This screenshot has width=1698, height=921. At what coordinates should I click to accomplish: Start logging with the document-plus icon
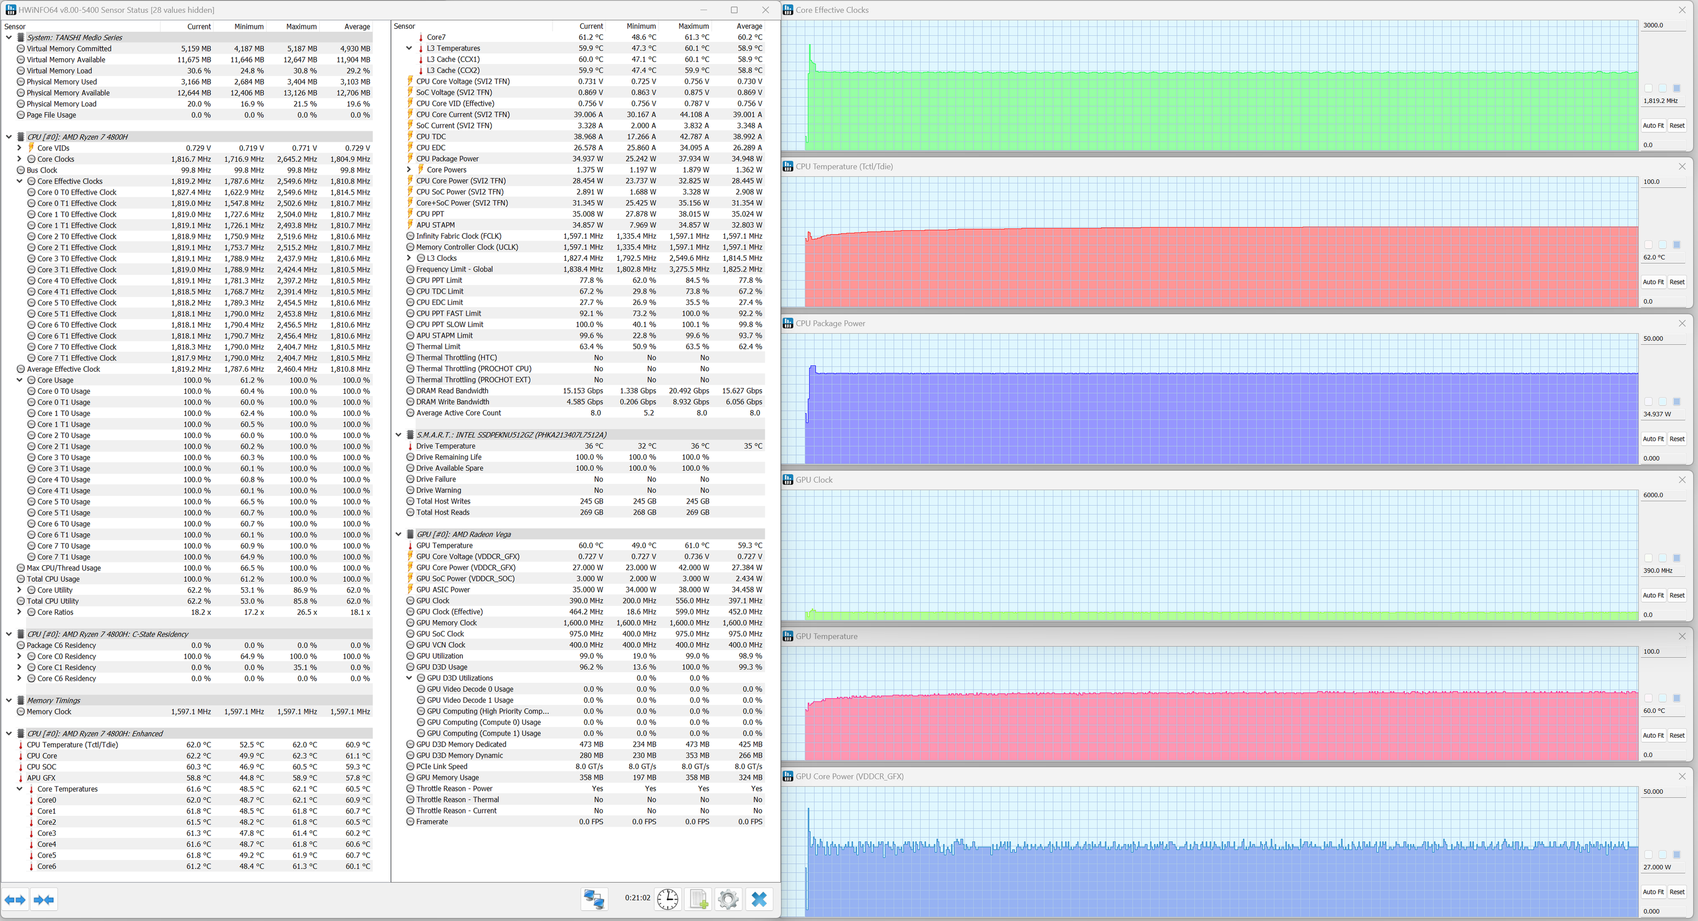click(698, 900)
